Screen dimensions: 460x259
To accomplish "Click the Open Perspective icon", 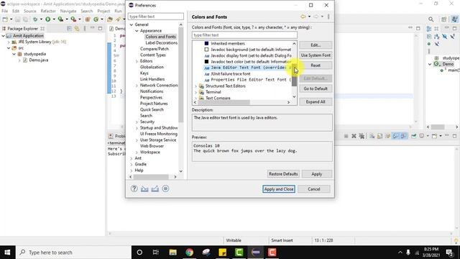I will point(444,19).
